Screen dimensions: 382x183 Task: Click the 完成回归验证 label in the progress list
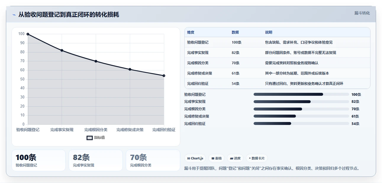click(x=195, y=124)
